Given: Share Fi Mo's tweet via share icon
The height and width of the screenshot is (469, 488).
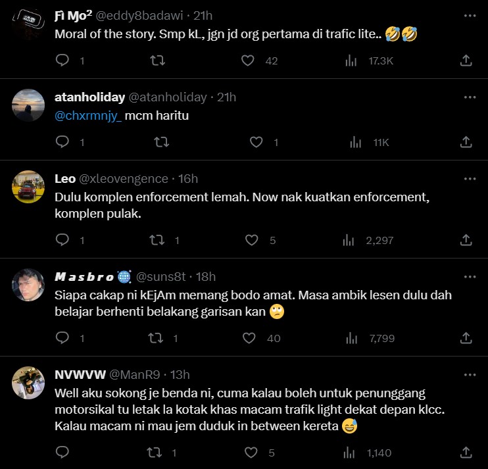Looking at the screenshot, I should 466,61.
